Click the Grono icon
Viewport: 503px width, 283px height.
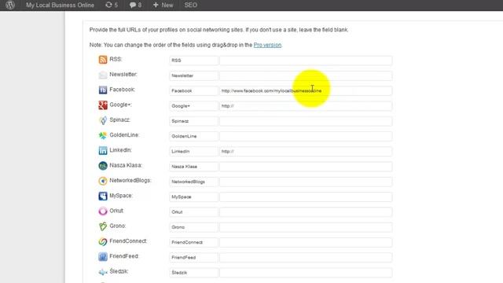click(103, 226)
